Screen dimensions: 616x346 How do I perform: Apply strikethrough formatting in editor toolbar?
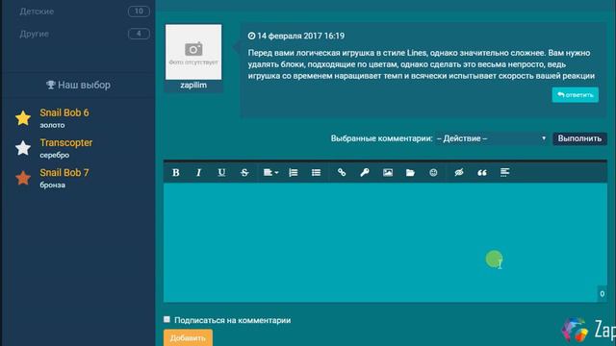click(x=244, y=173)
